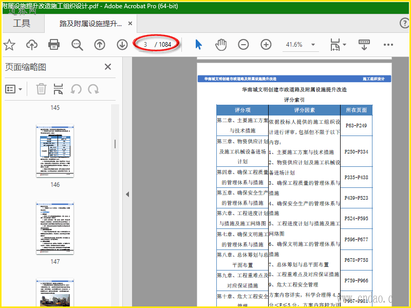Open the 工具 tab
The image size is (411, 308).
click(22, 23)
